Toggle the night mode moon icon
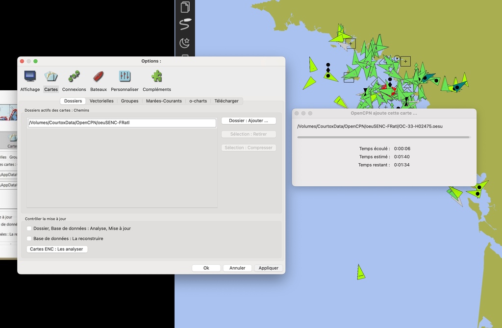This screenshot has width=502, height=328. (x=185, y=43)
